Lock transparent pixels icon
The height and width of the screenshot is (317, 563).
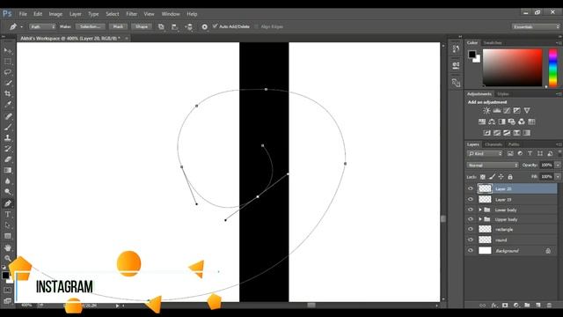(483, 176)
